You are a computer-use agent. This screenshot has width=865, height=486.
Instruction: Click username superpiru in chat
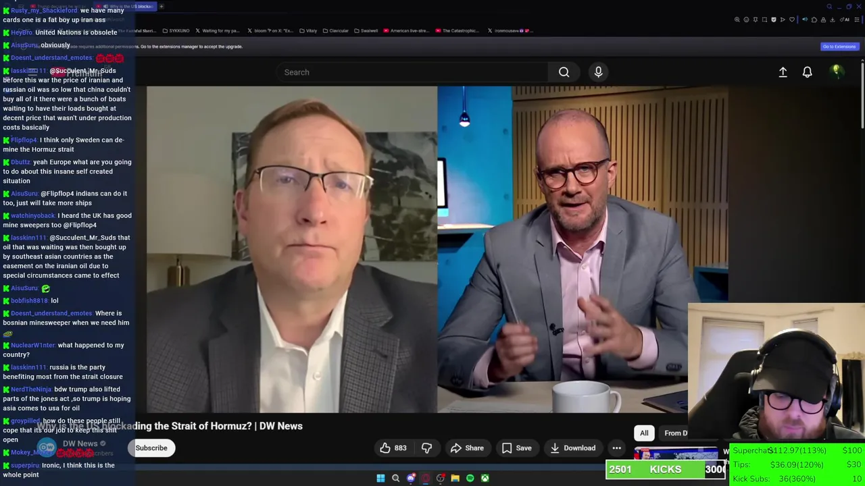point(25,466)
